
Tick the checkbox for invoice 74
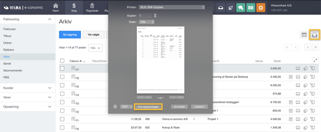tap(62, 94)
